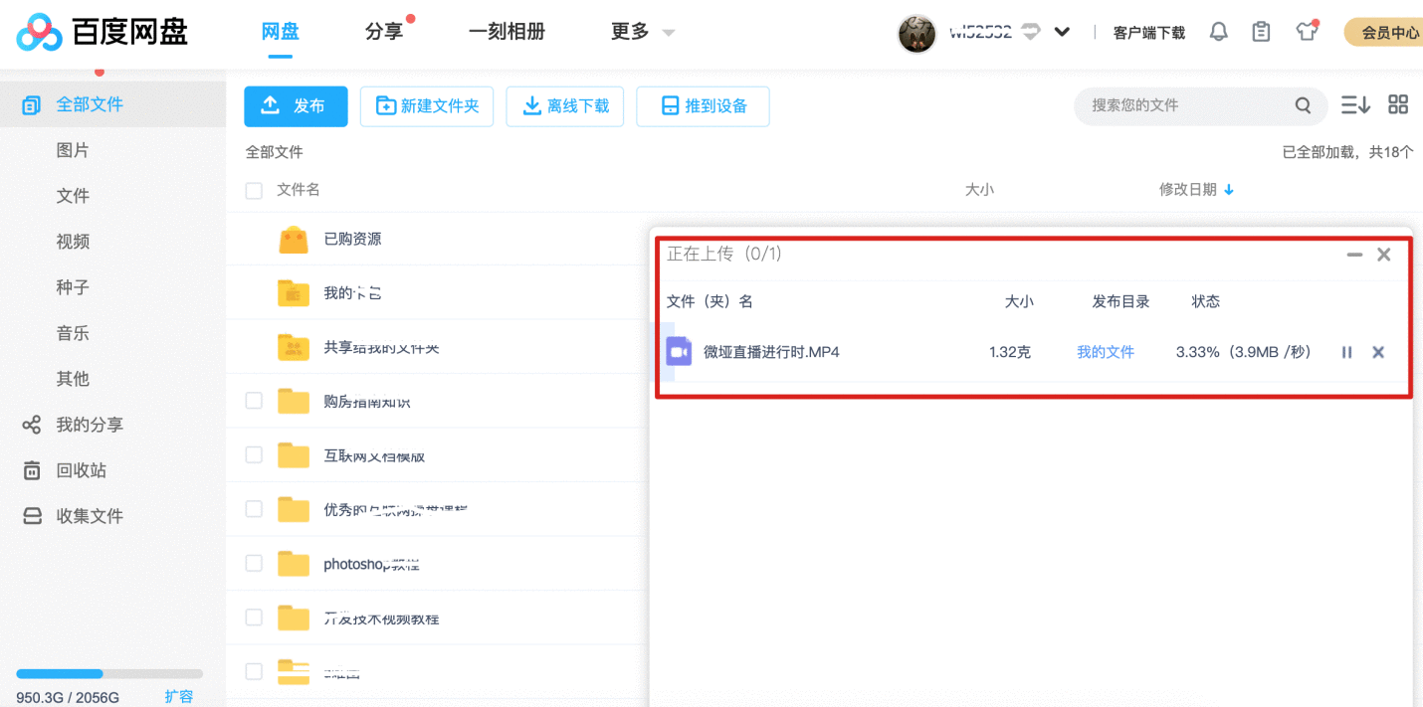Click the photoshop教程 folder icon
Screen dimensions: 1423x707
294,564
